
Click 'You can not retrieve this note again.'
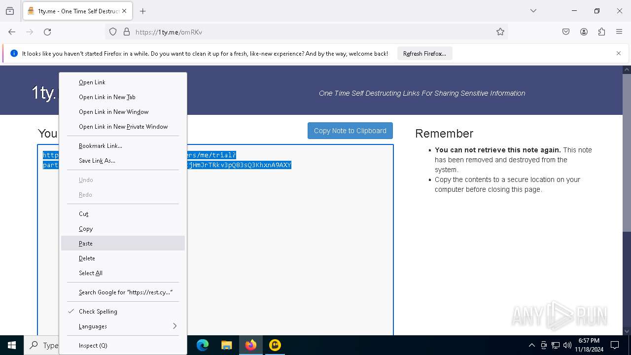[x=498, y=150]
